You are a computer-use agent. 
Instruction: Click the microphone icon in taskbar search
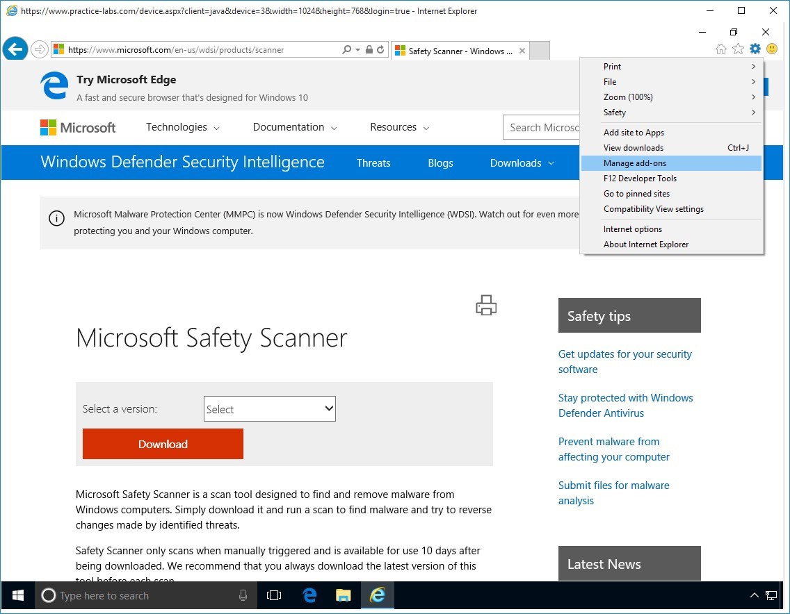(x=243, y=596)
